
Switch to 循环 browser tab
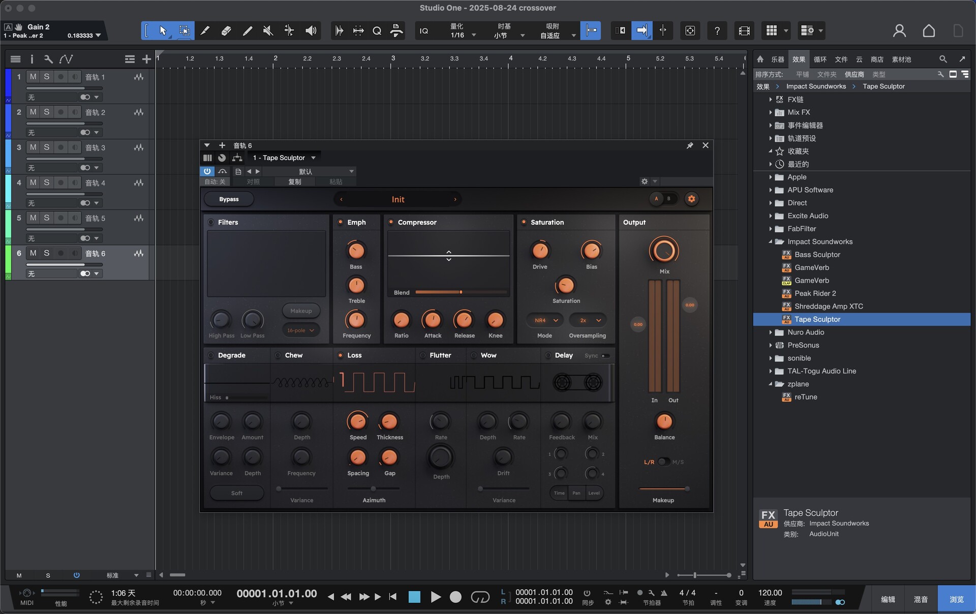(820, 59)
